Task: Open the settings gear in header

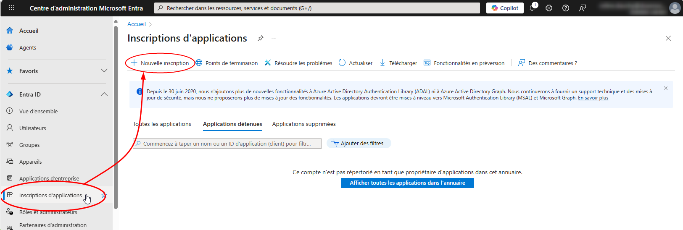Action: 549,8
